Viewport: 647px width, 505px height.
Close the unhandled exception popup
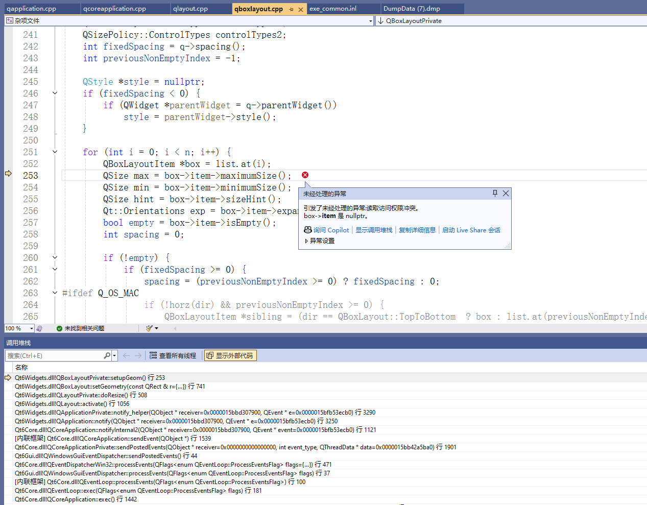click(506, 193)
